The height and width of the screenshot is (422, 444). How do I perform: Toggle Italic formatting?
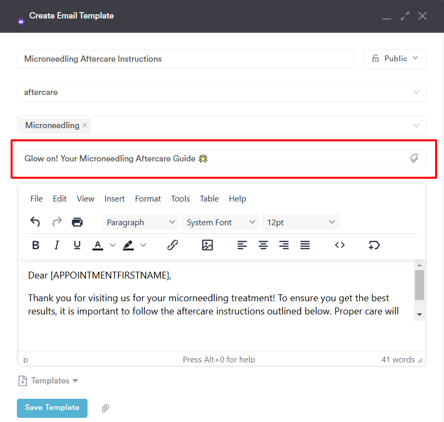pos(56,245)
